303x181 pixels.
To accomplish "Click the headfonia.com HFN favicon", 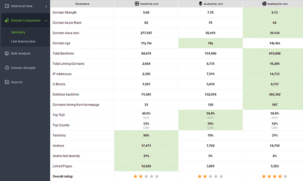I will [137, 3].
